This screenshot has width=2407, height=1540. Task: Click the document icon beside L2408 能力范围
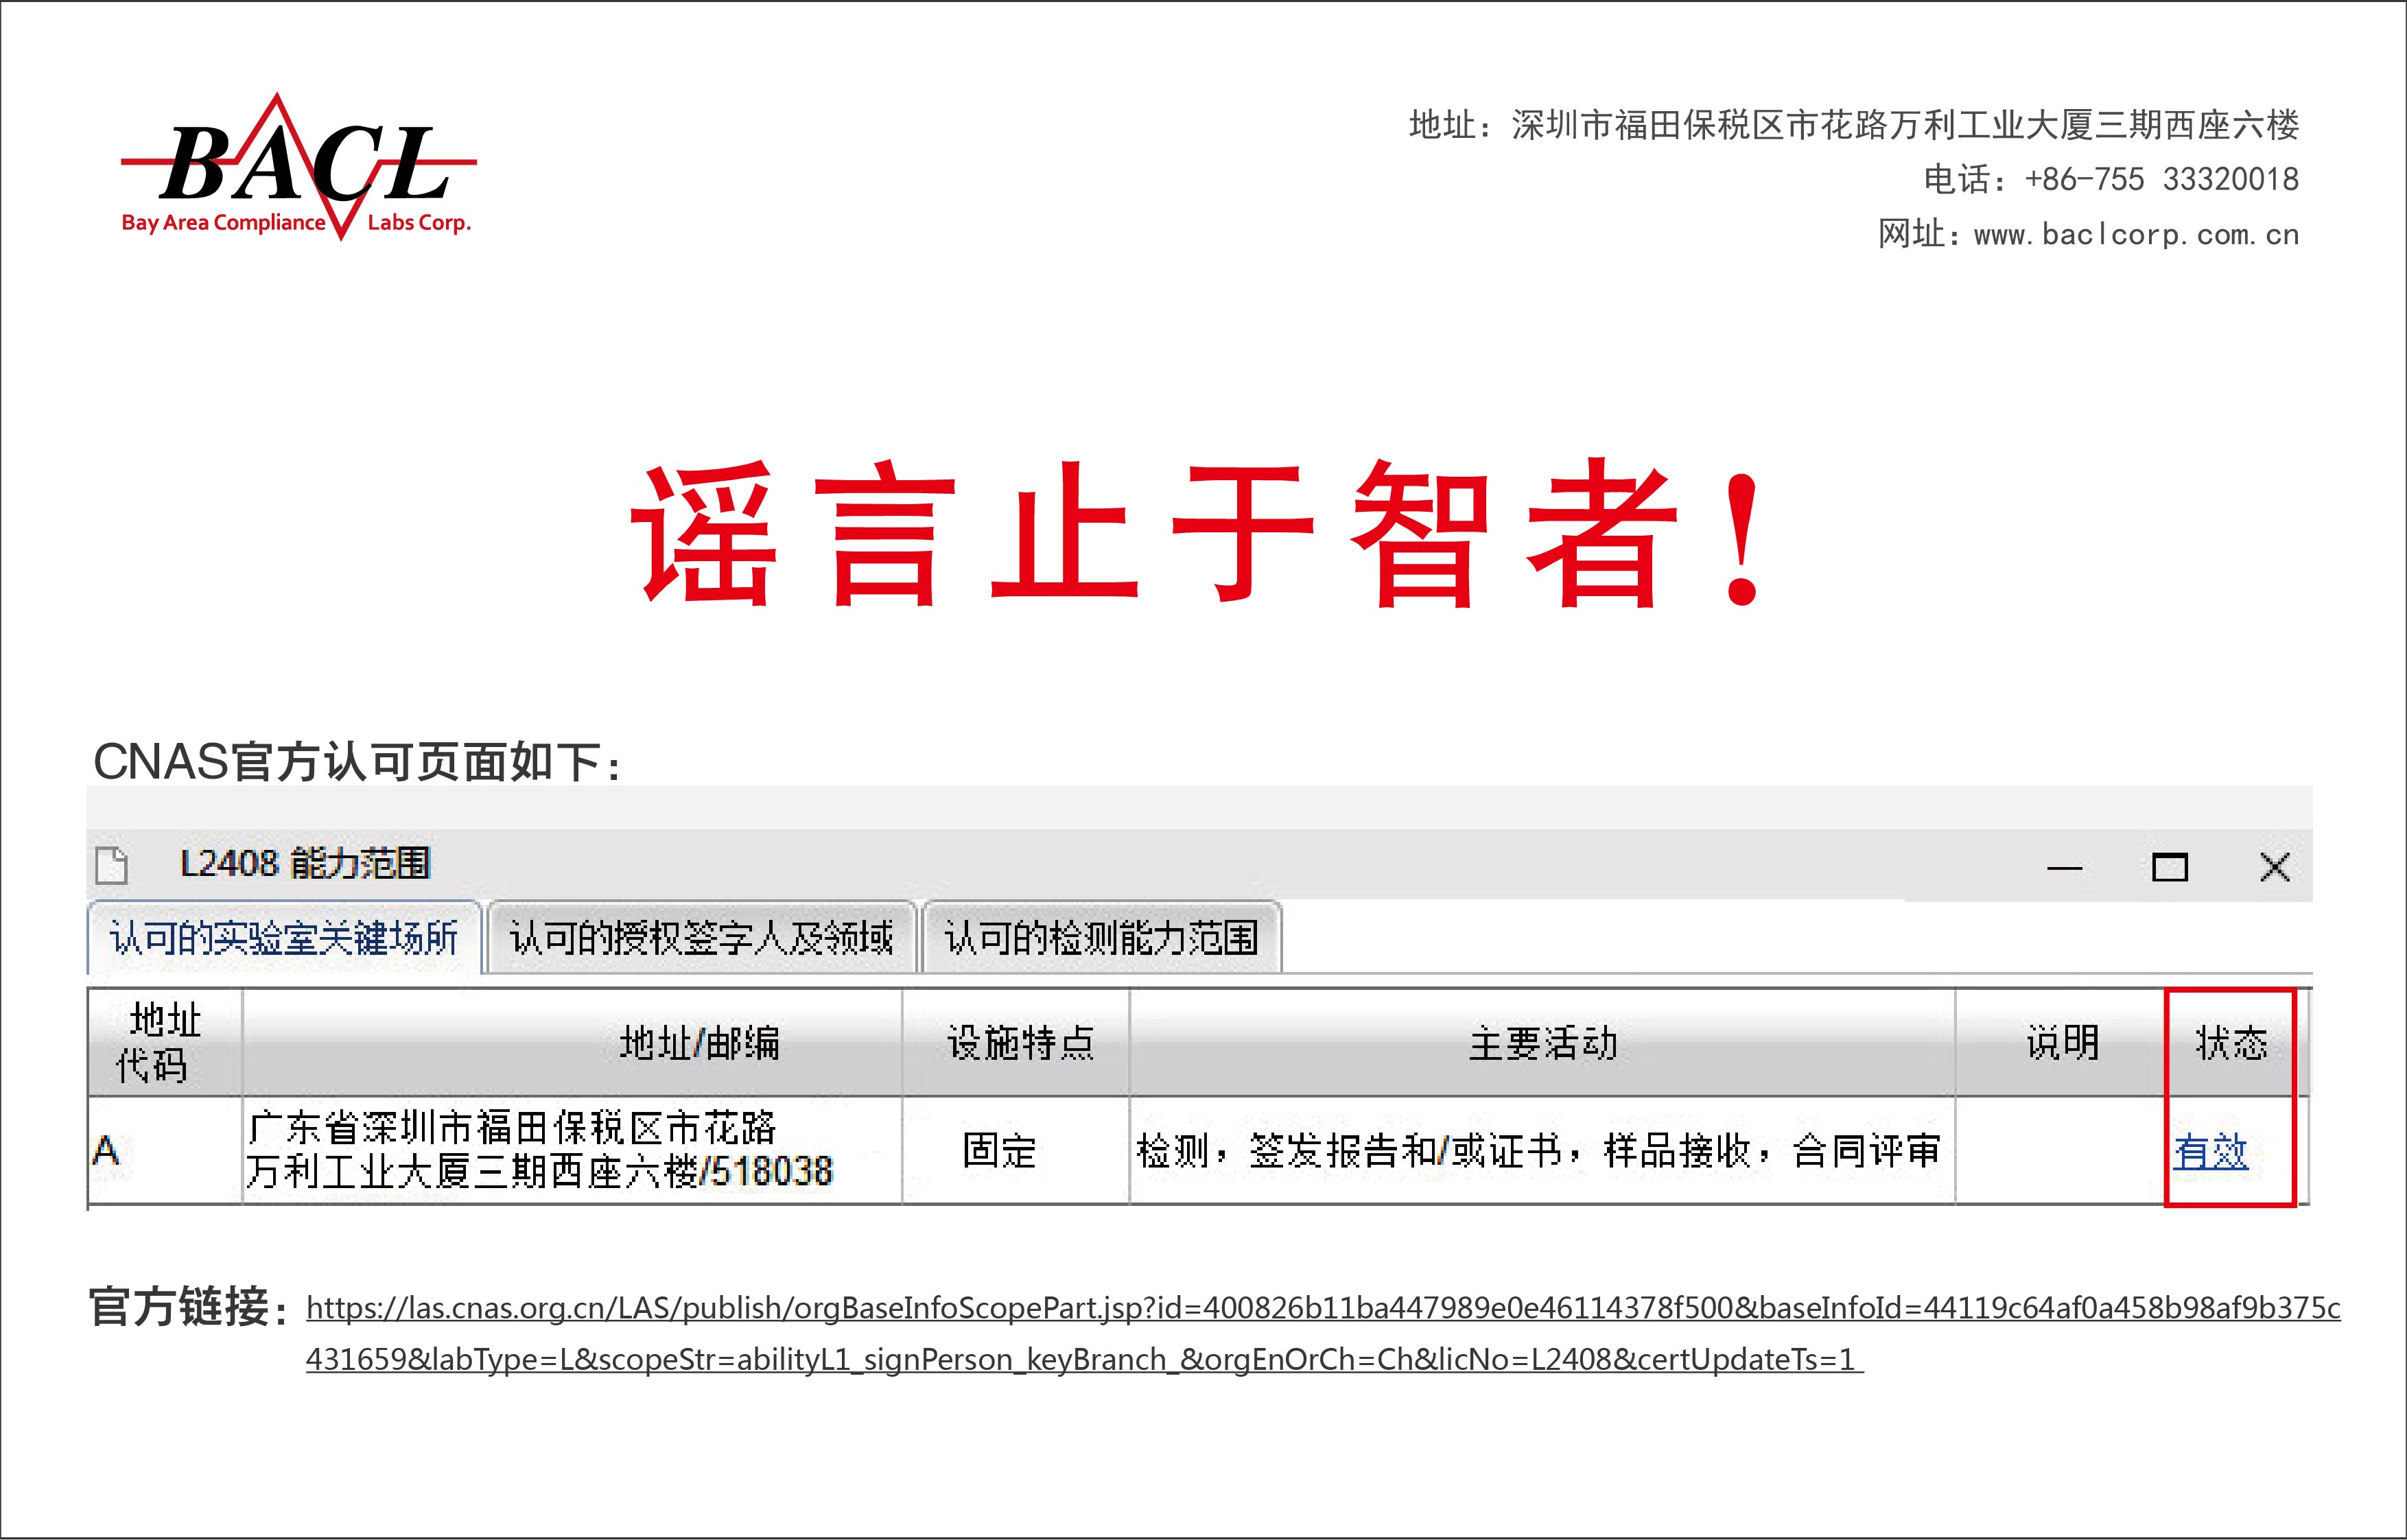[x=112, y=865]
